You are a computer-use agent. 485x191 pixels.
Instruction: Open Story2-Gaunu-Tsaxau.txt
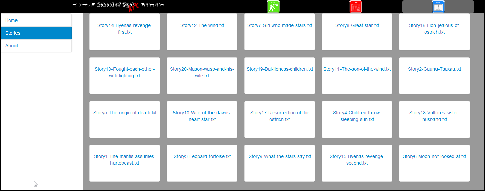coord(434,69)
